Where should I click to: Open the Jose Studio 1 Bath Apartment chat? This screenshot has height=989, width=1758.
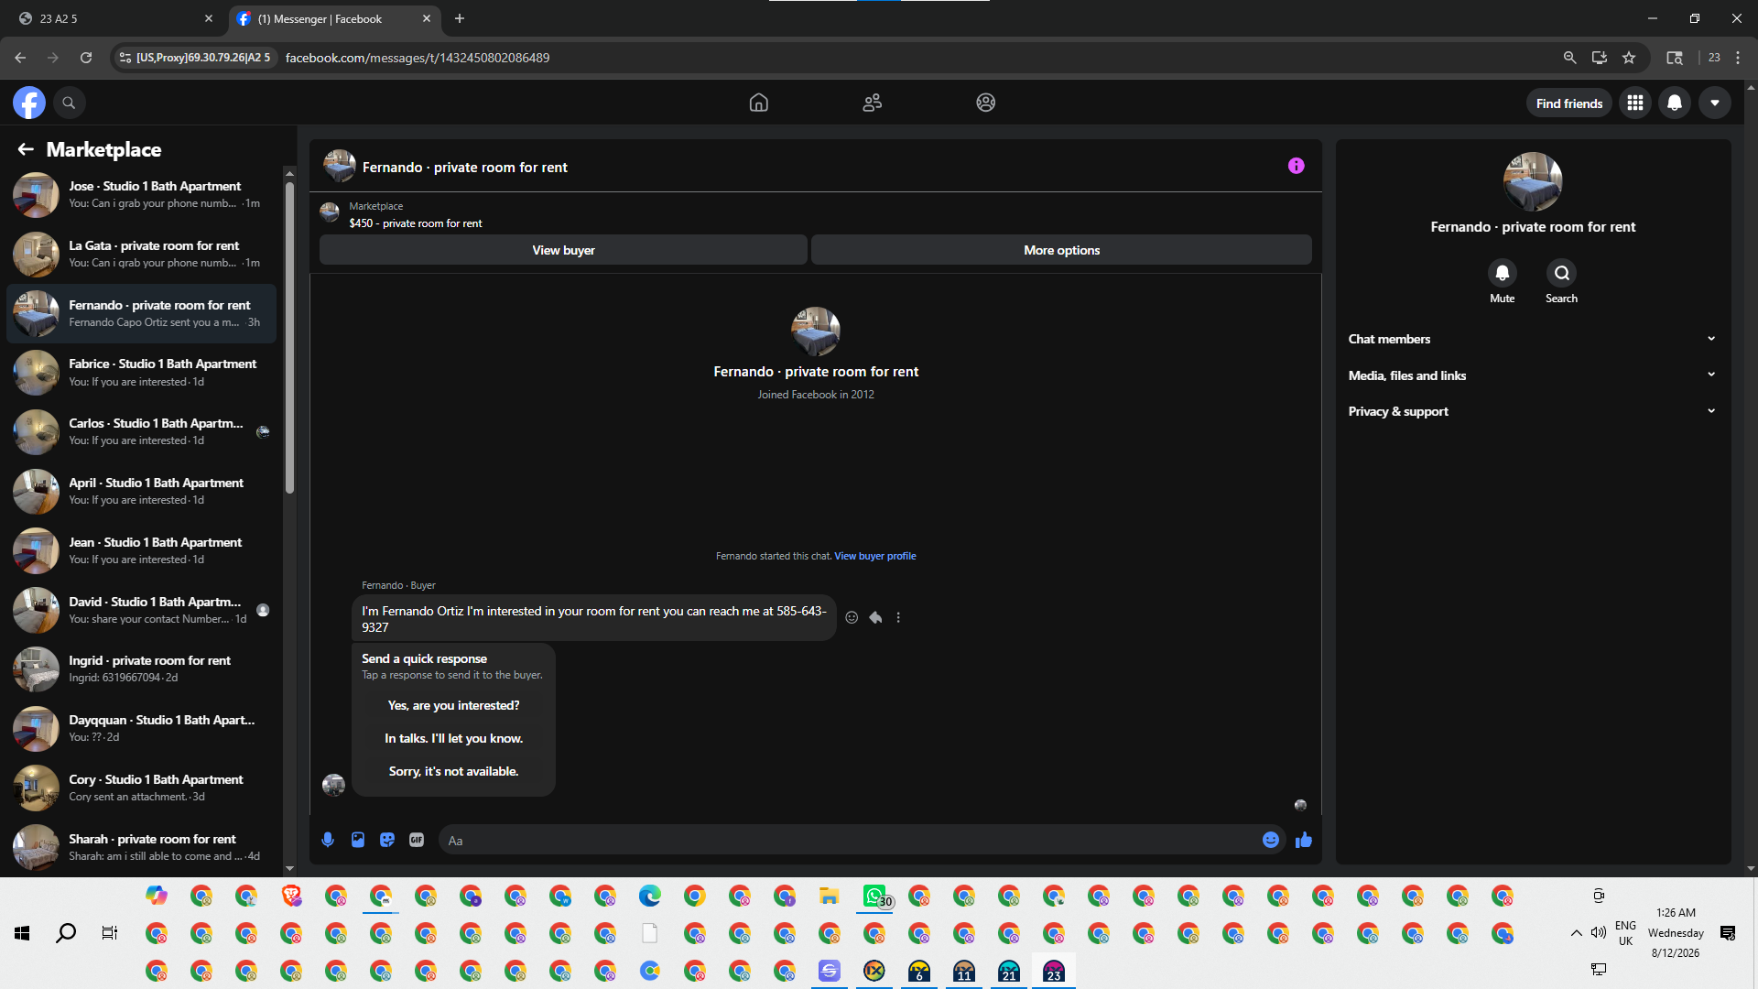(x=142, y=194)
